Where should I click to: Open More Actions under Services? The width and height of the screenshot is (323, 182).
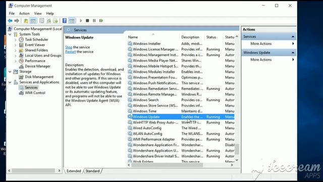(x=261, y=43)
